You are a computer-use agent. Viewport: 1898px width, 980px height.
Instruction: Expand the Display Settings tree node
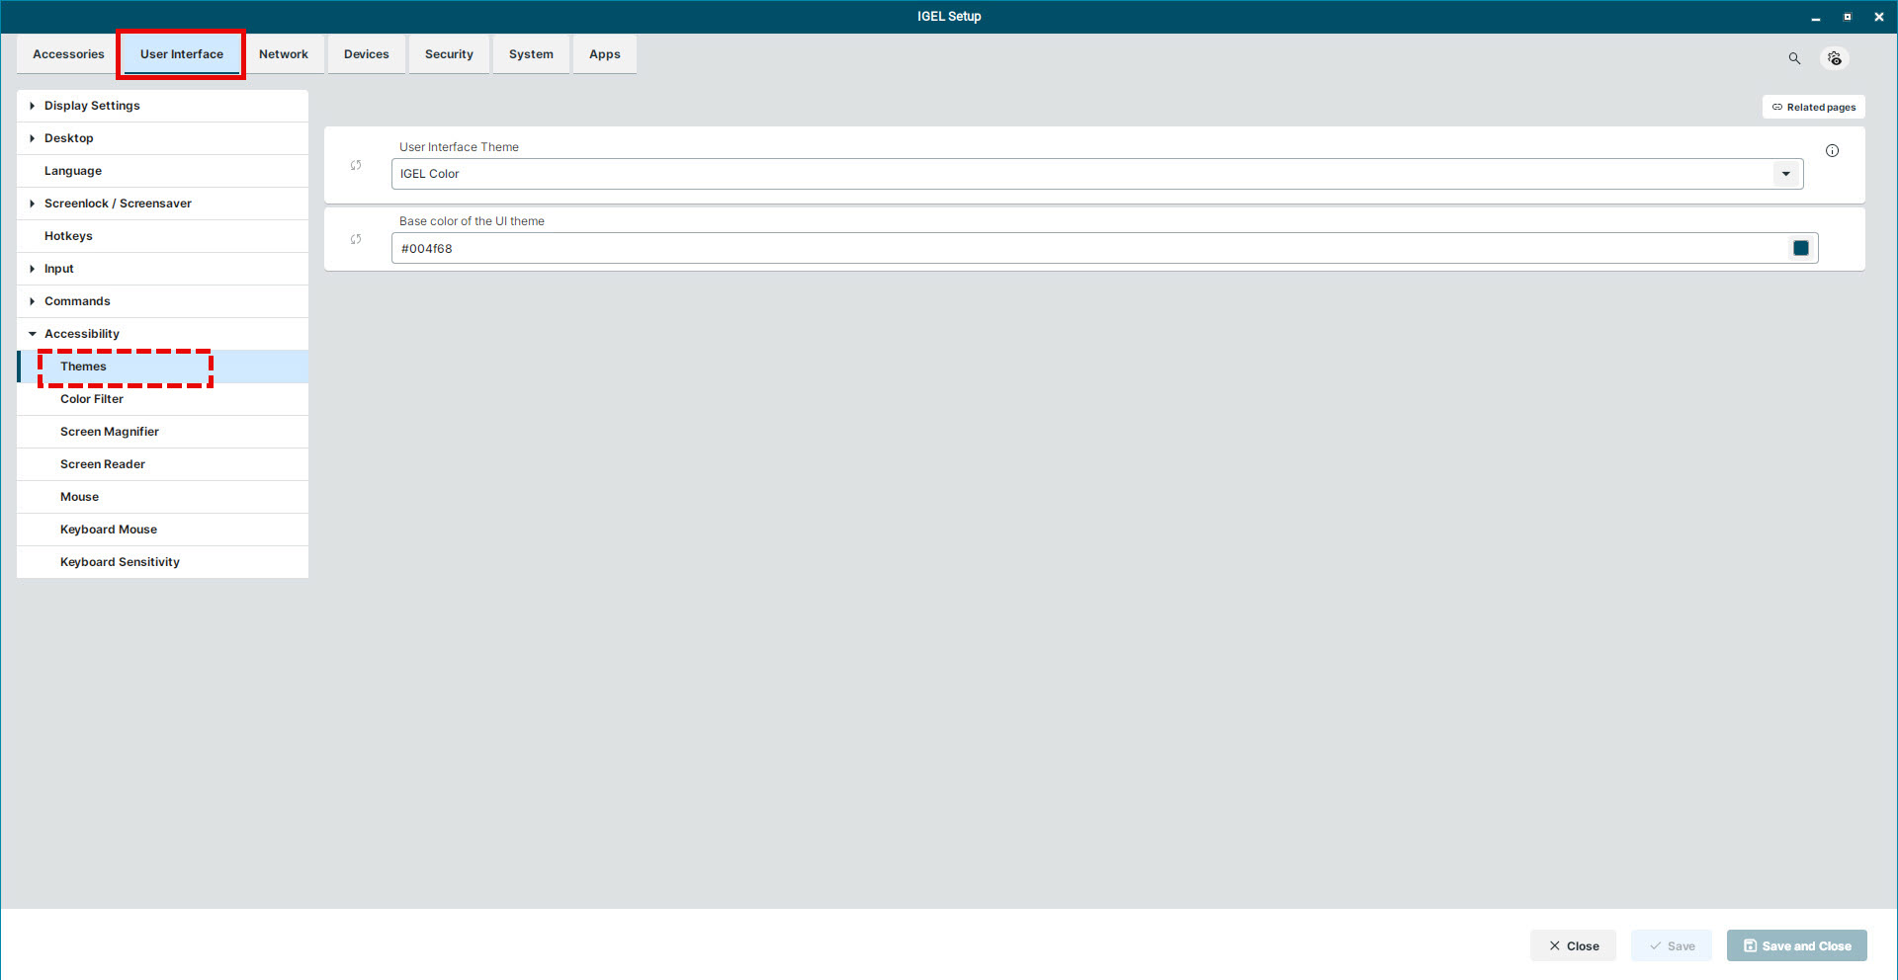coord(33,106)
